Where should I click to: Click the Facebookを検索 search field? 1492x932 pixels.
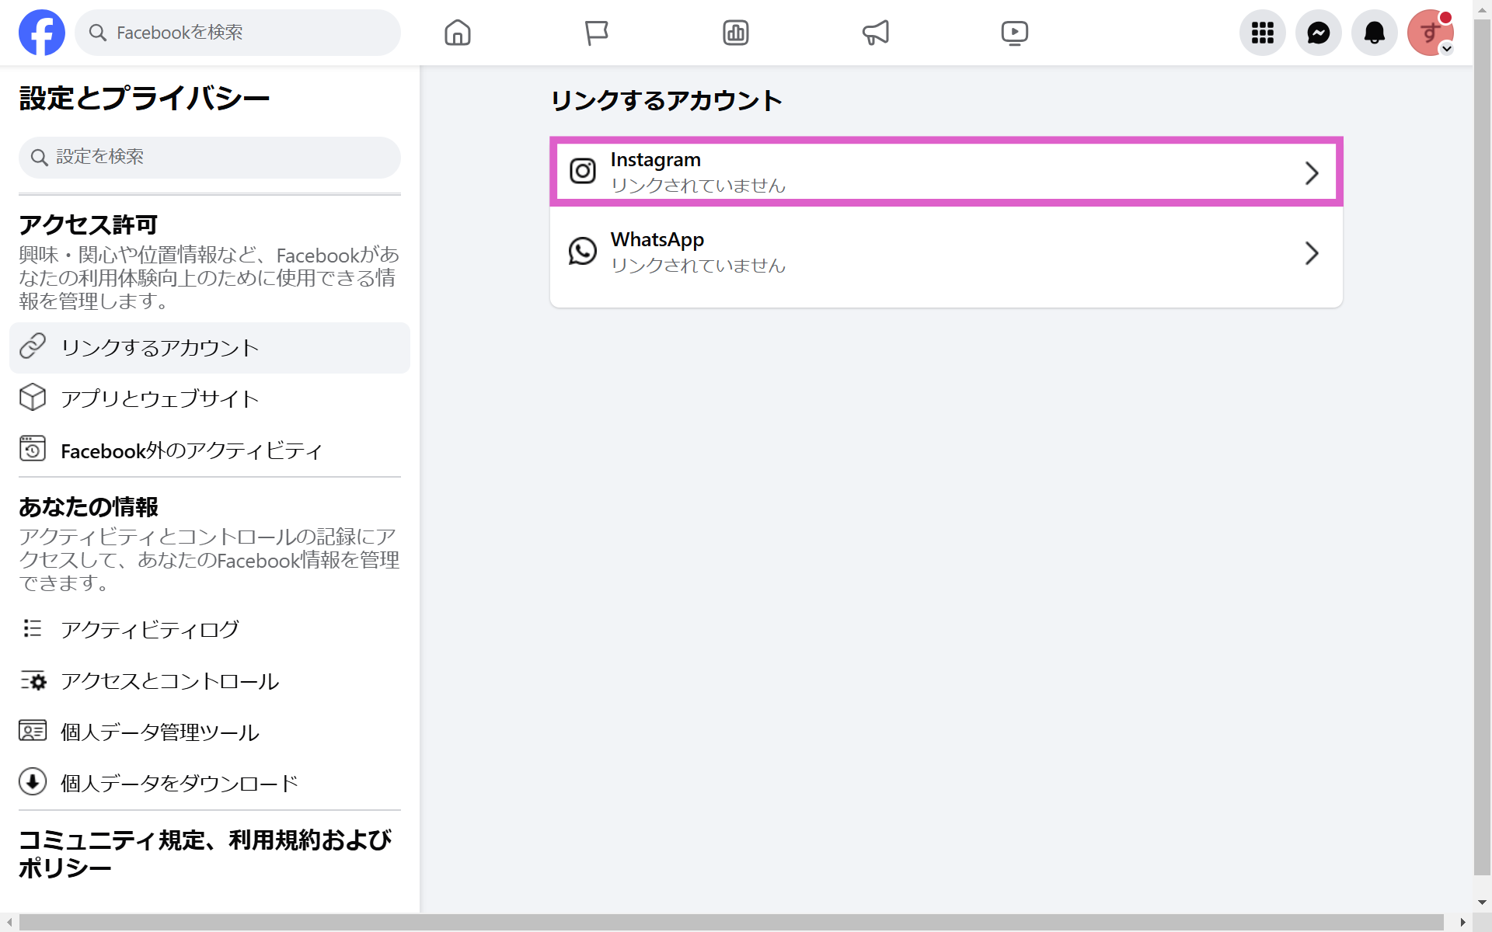click(249, 33)
